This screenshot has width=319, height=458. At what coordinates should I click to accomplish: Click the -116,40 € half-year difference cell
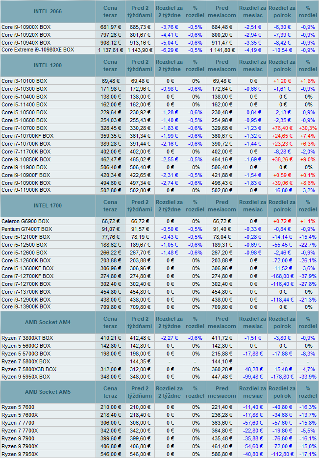click(282, 284)
